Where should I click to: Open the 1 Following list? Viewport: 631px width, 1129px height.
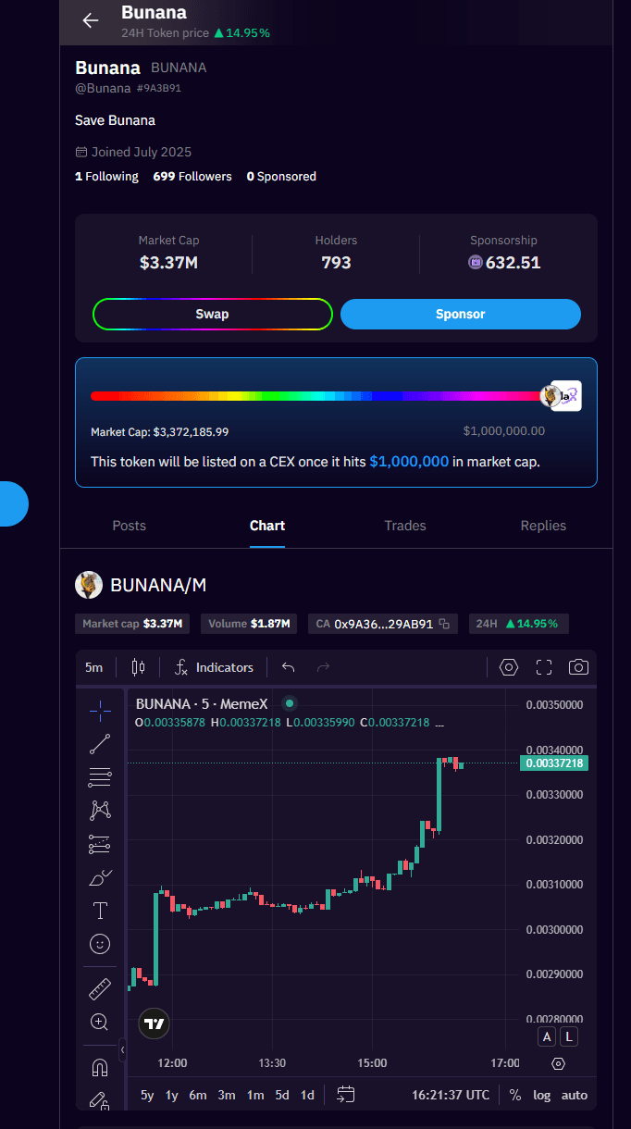pyautogui.click(x=106, y=176)
